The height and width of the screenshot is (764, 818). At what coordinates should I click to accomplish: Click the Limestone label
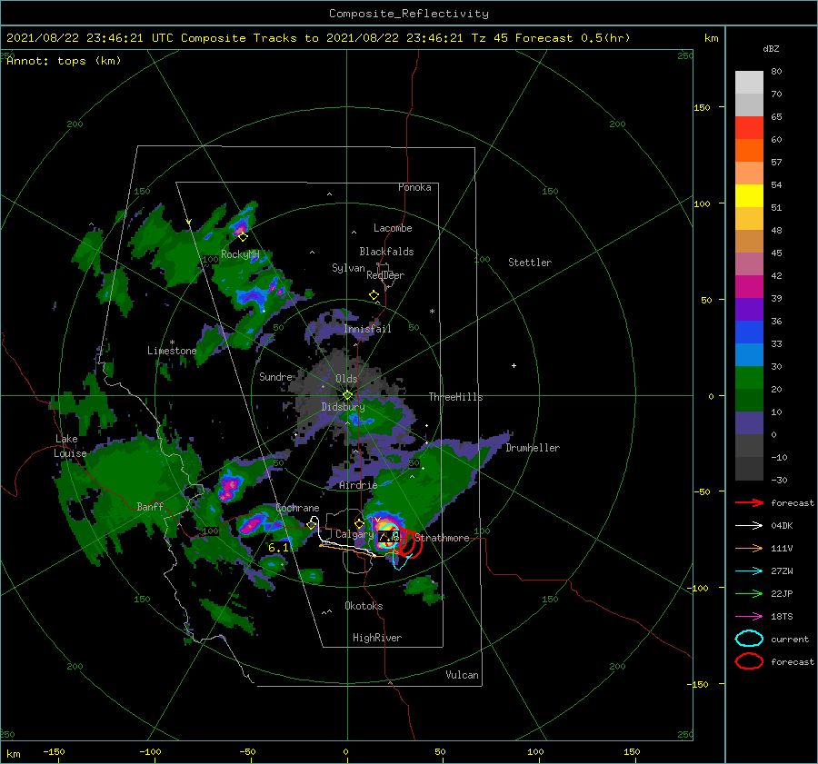(x=172, y=351)
